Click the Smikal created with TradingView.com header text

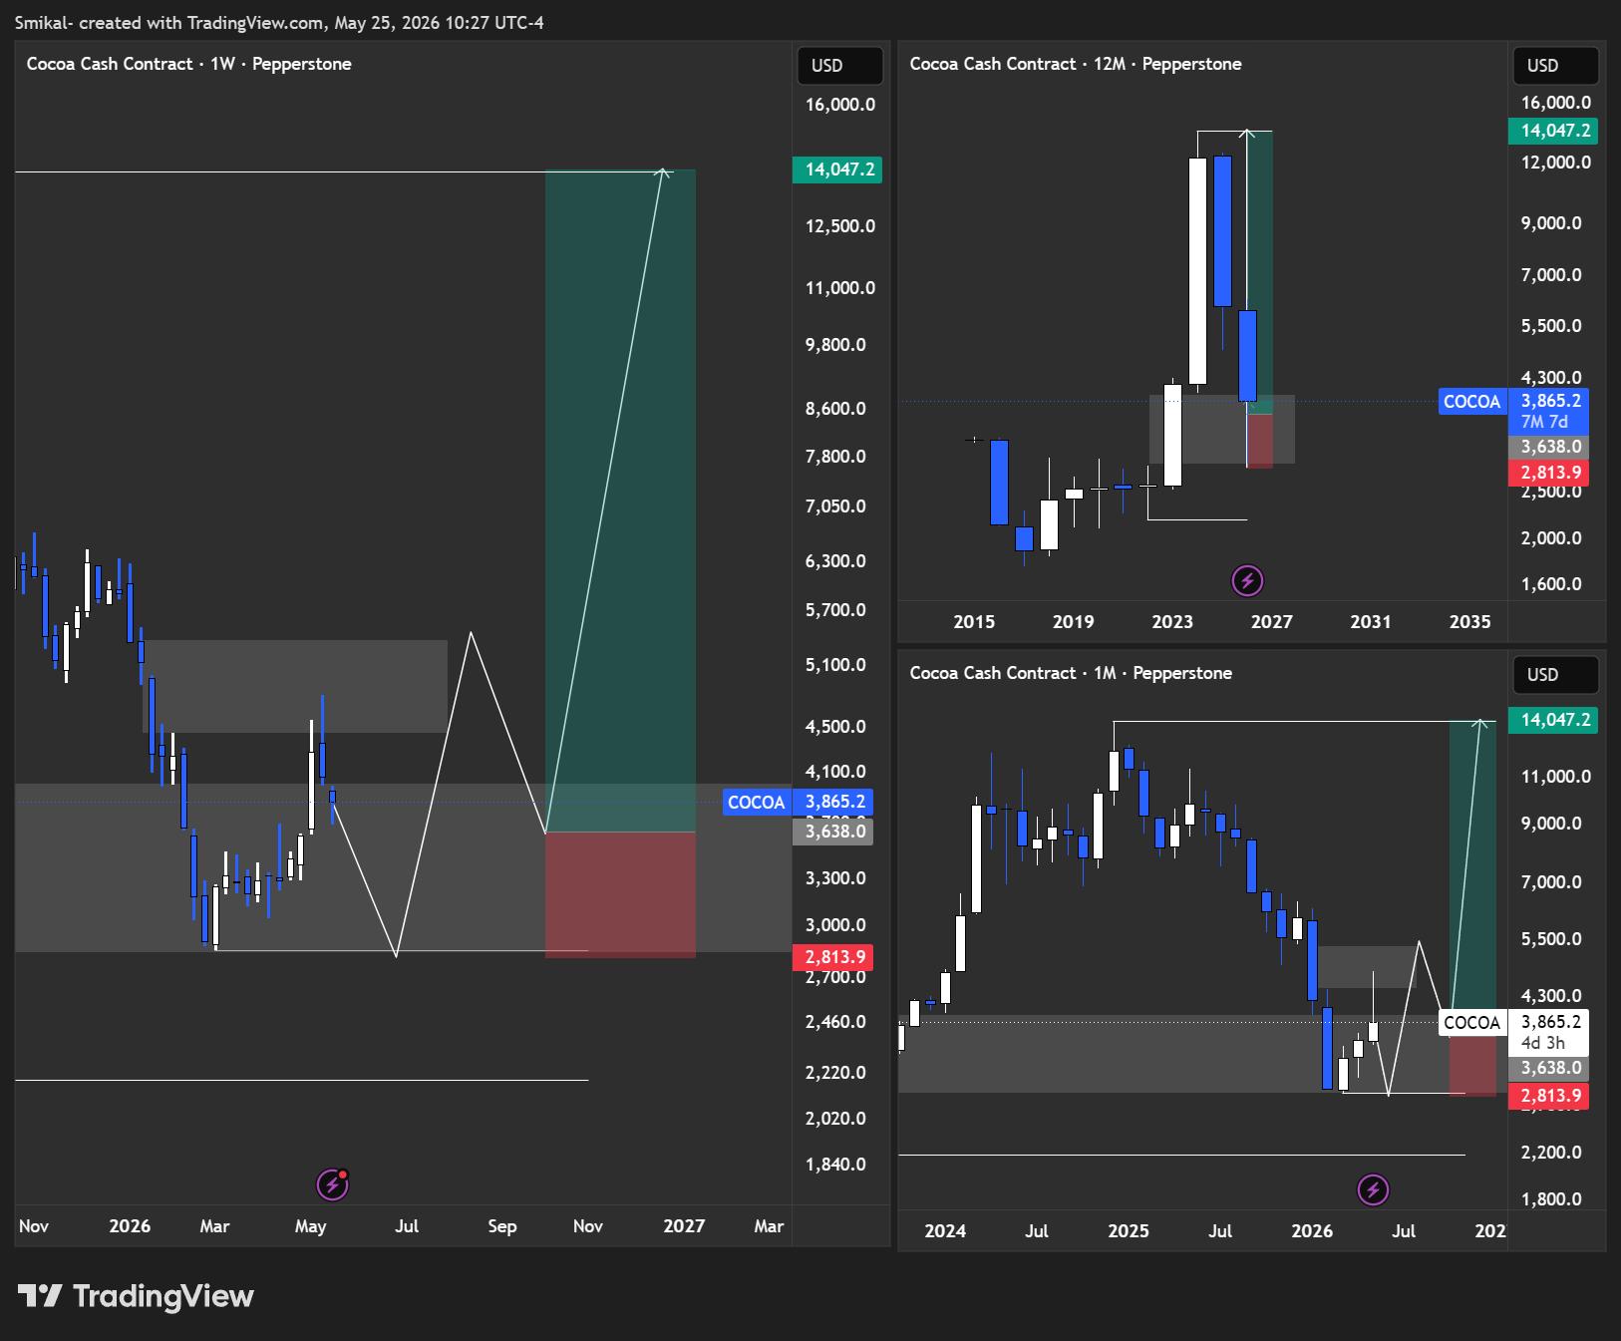coord(279,23)
